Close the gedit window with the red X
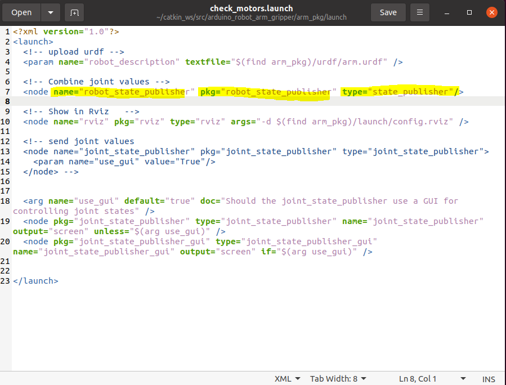506x385 pixels. click(x=492, y=12)
